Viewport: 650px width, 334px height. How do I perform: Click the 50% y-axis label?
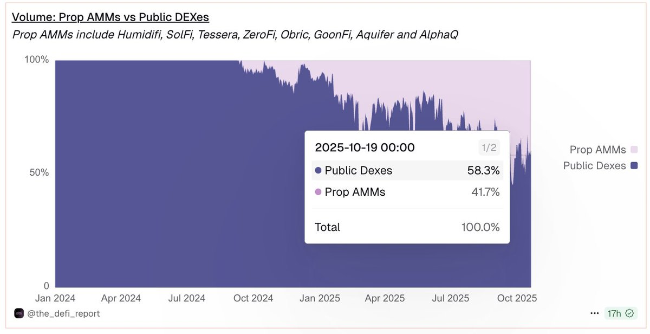click(37, 172)
